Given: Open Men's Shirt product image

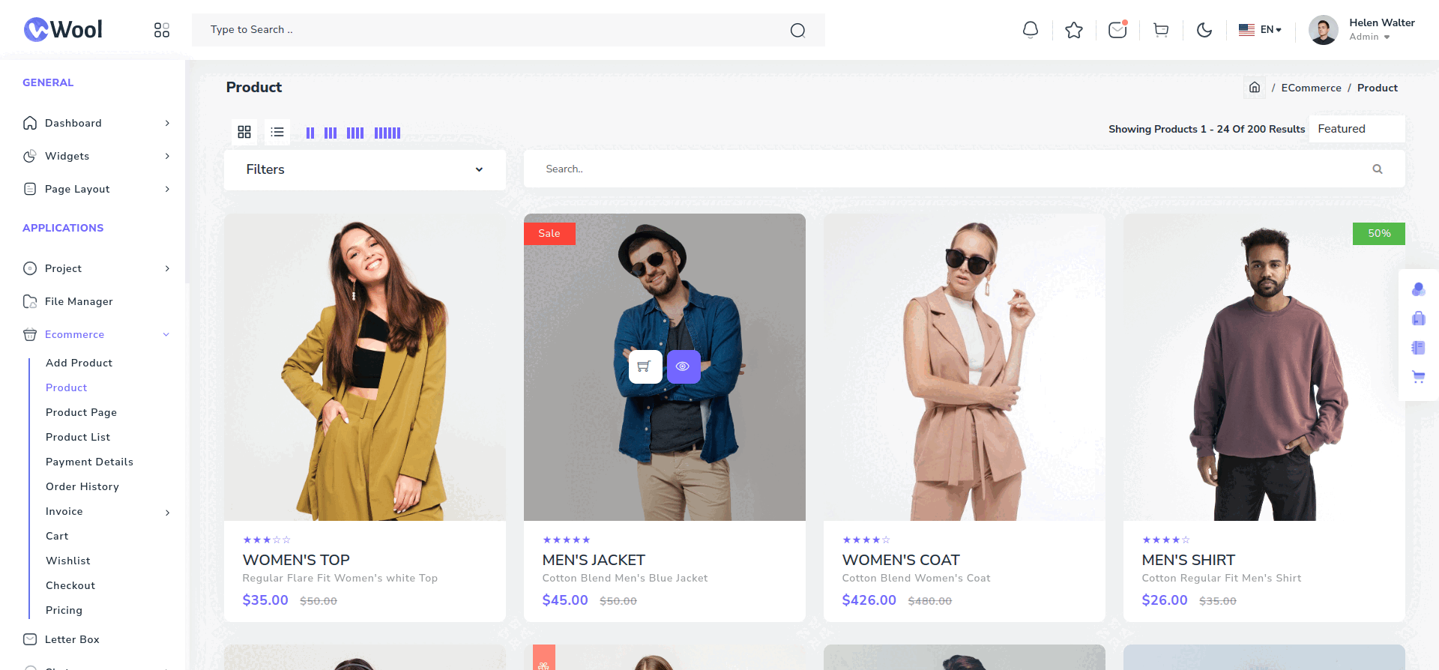Looking at the screenshot, I should pos(1264,367).
